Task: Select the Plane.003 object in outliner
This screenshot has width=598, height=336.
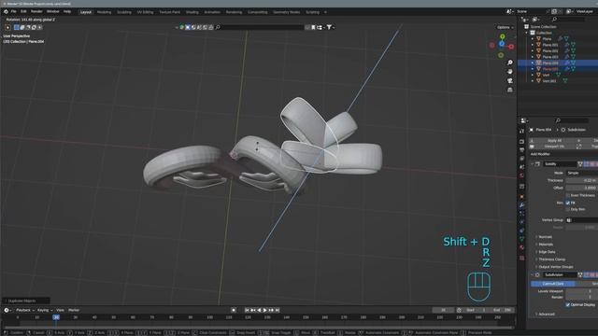Action: (550, 57)
